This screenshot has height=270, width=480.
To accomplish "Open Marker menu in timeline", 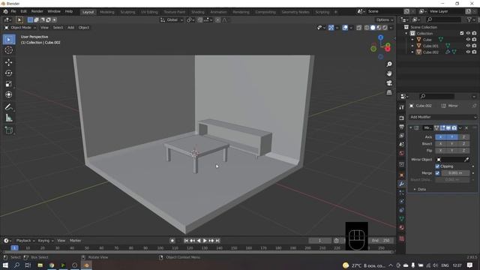I will point(75,241).
